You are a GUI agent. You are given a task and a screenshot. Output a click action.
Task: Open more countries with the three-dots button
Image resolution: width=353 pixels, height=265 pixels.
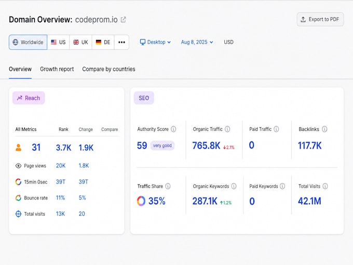[121, 42]
